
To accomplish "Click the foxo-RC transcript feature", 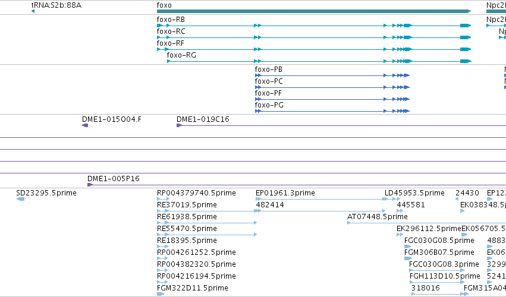I will [x=314, y=37].
